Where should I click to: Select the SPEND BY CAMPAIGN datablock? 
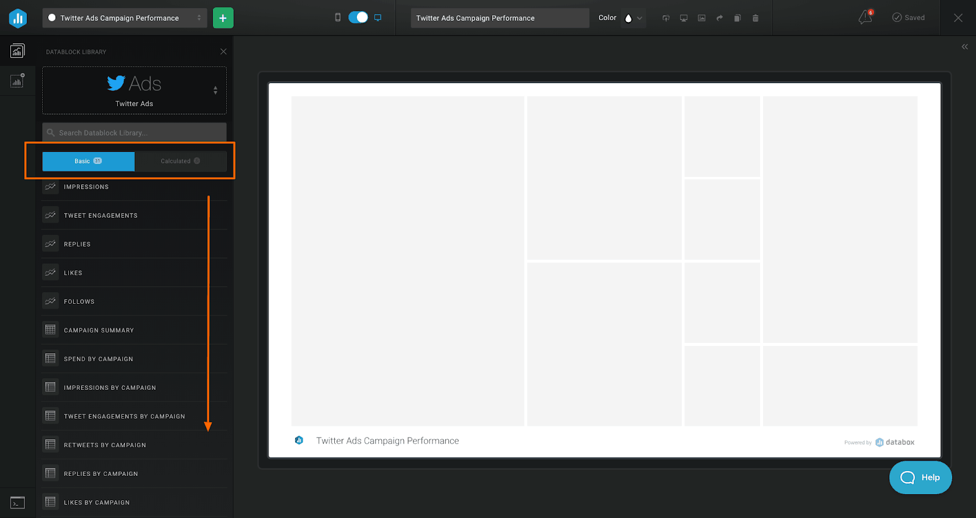click(134, 359)
